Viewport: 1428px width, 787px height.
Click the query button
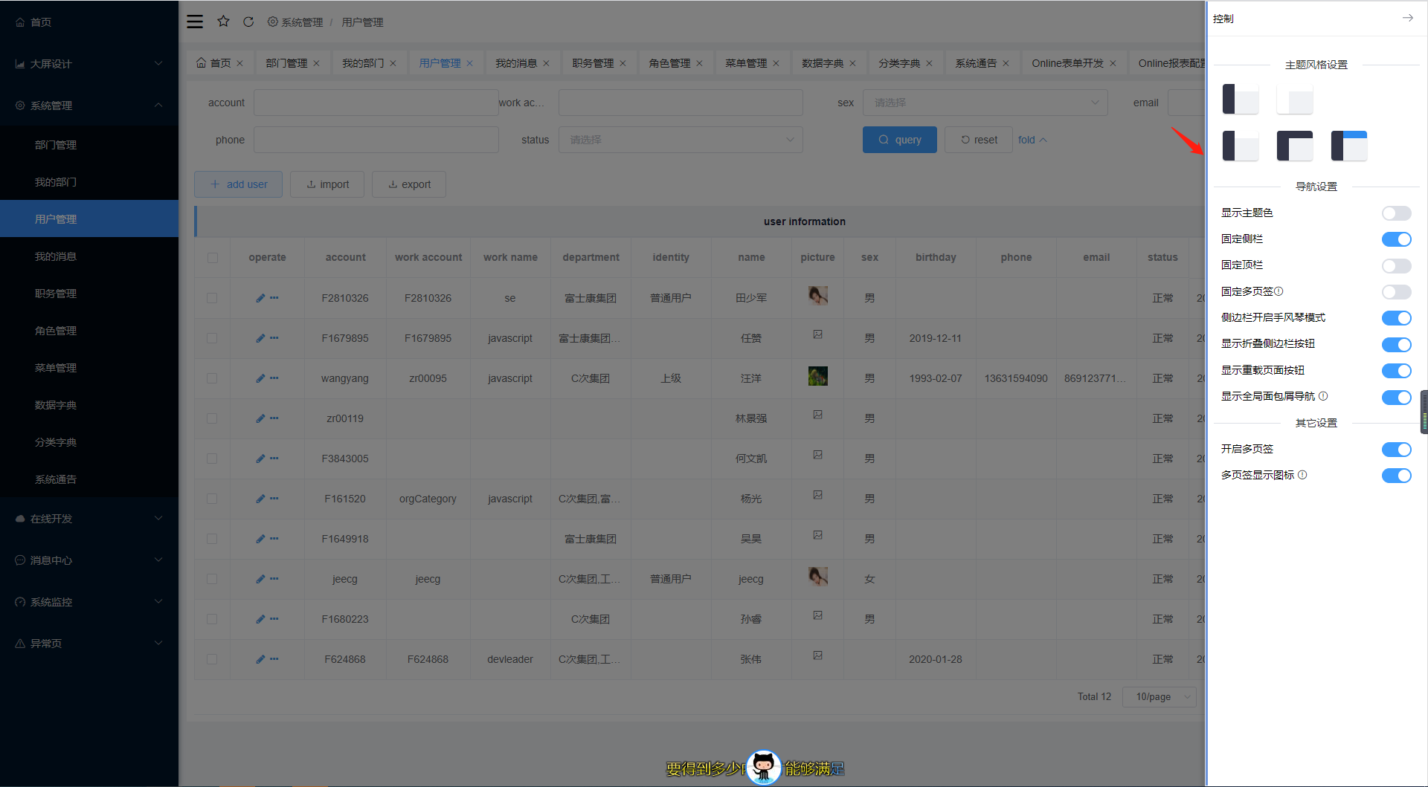(x=900, y=140)
